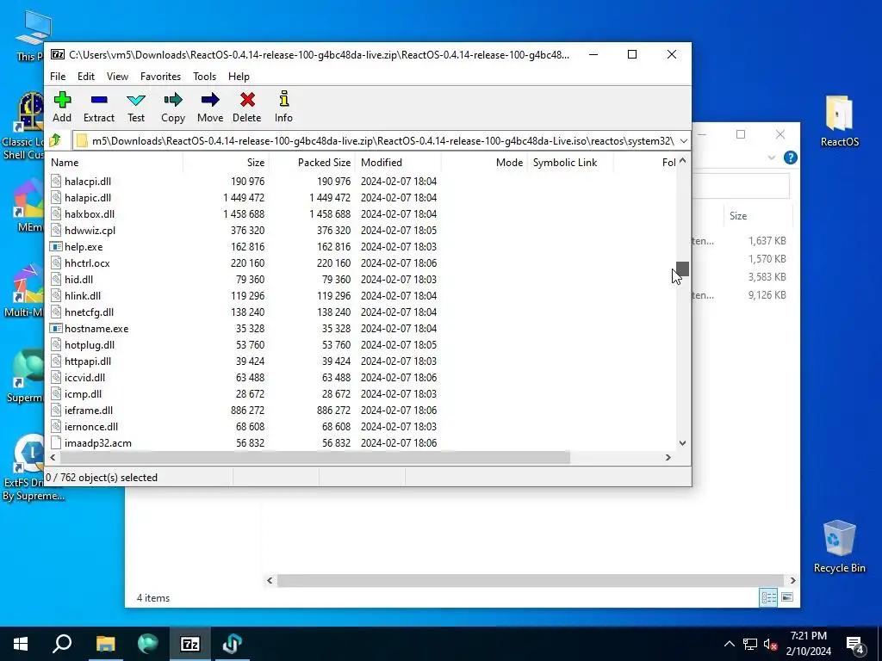The height and width of the screenshot is (661, 882).
Task: Click the Copy toolbar icon
Action: click(172, 100)
